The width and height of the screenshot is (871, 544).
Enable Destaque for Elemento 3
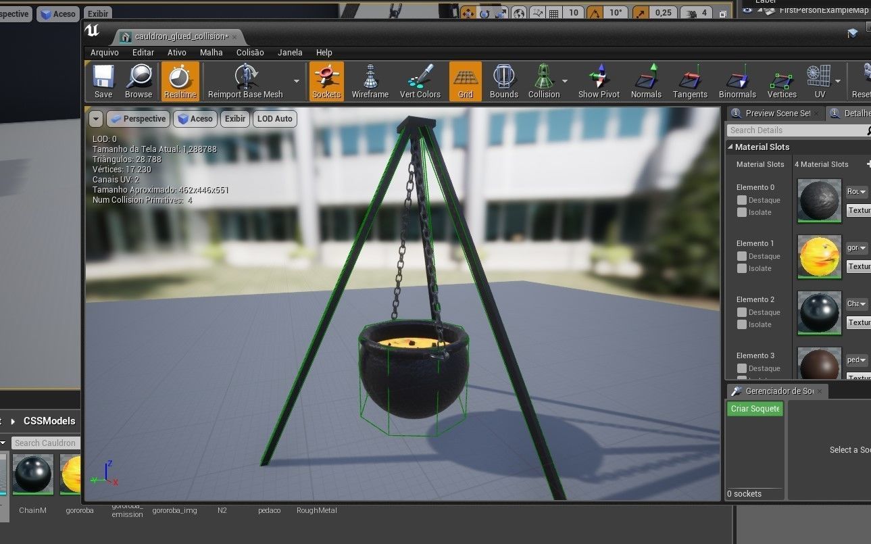(742, 368)
